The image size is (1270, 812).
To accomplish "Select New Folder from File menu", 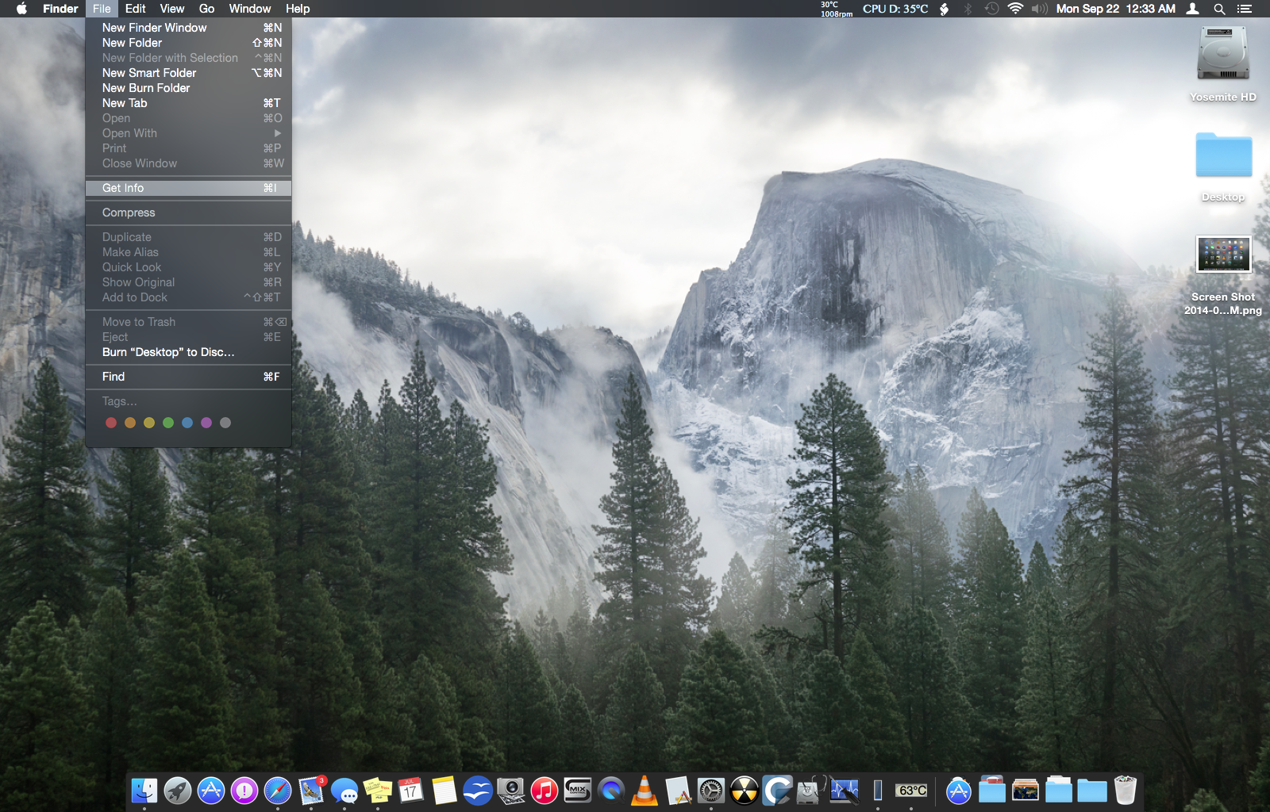I will pos(188,43).
